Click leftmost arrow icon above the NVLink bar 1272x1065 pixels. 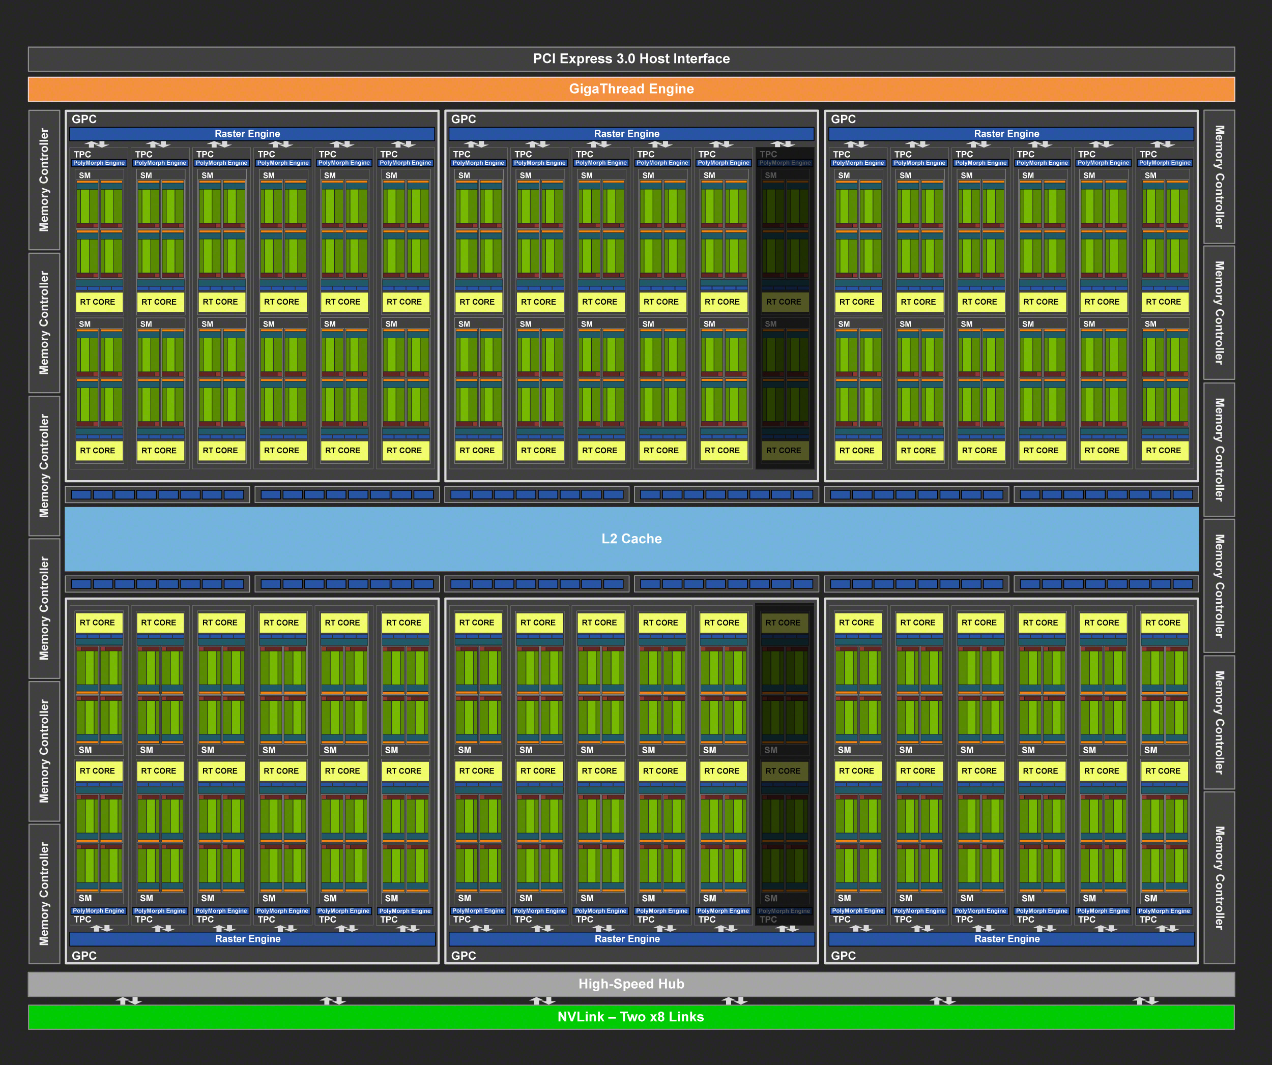coord(128,1001)
